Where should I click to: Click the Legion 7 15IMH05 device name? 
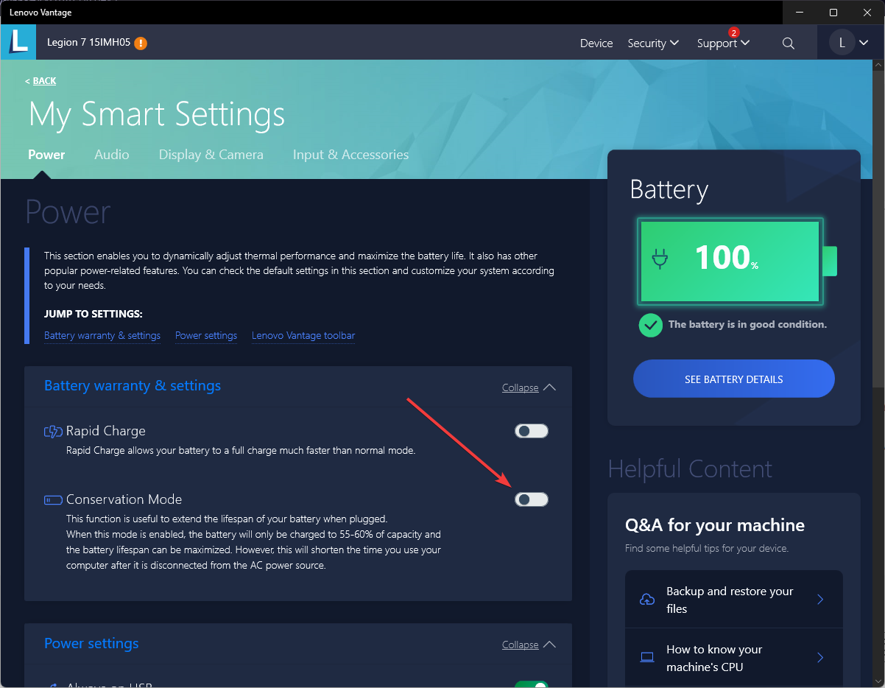[x=88, y=43]
